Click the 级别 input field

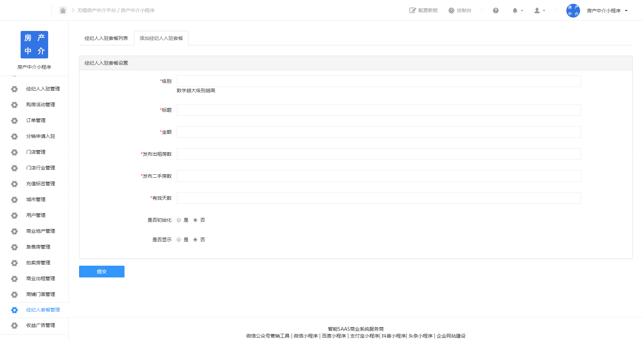[x=379, y=81]
